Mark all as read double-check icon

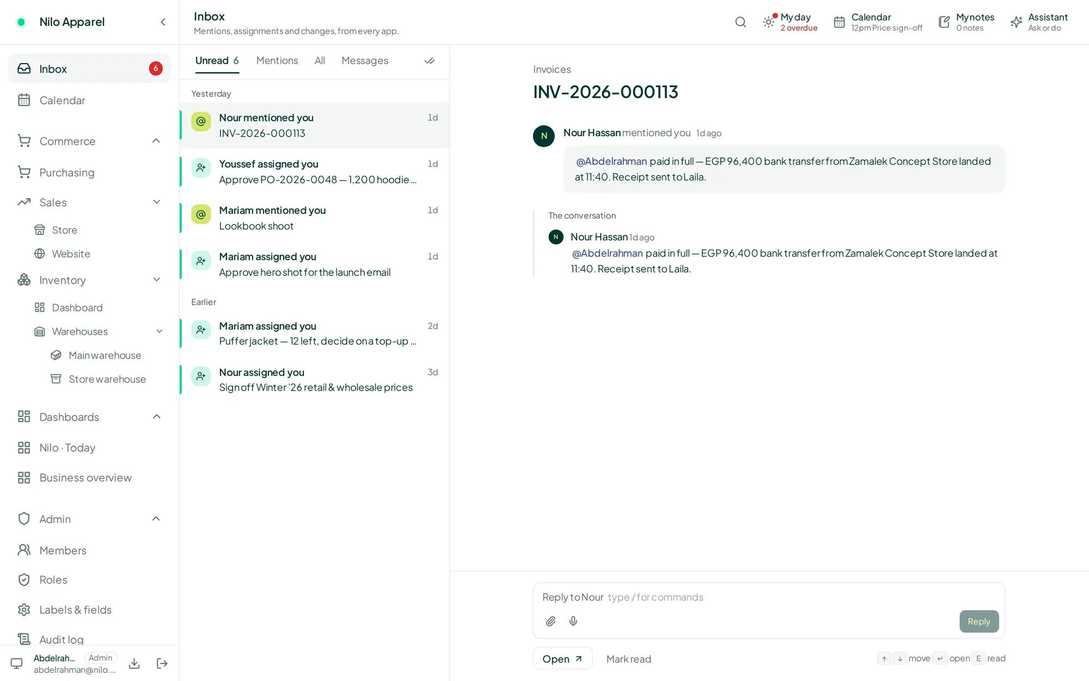pos(430,61)
